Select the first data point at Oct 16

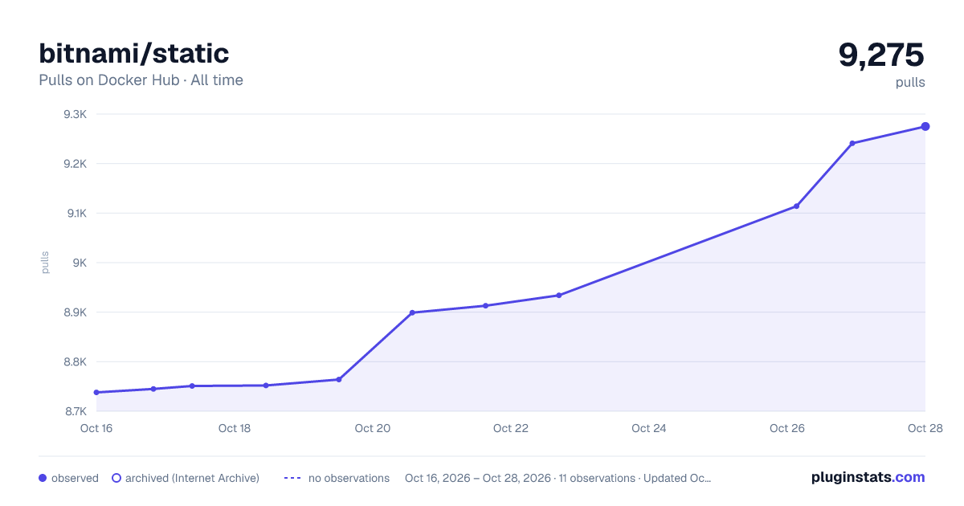96,392
